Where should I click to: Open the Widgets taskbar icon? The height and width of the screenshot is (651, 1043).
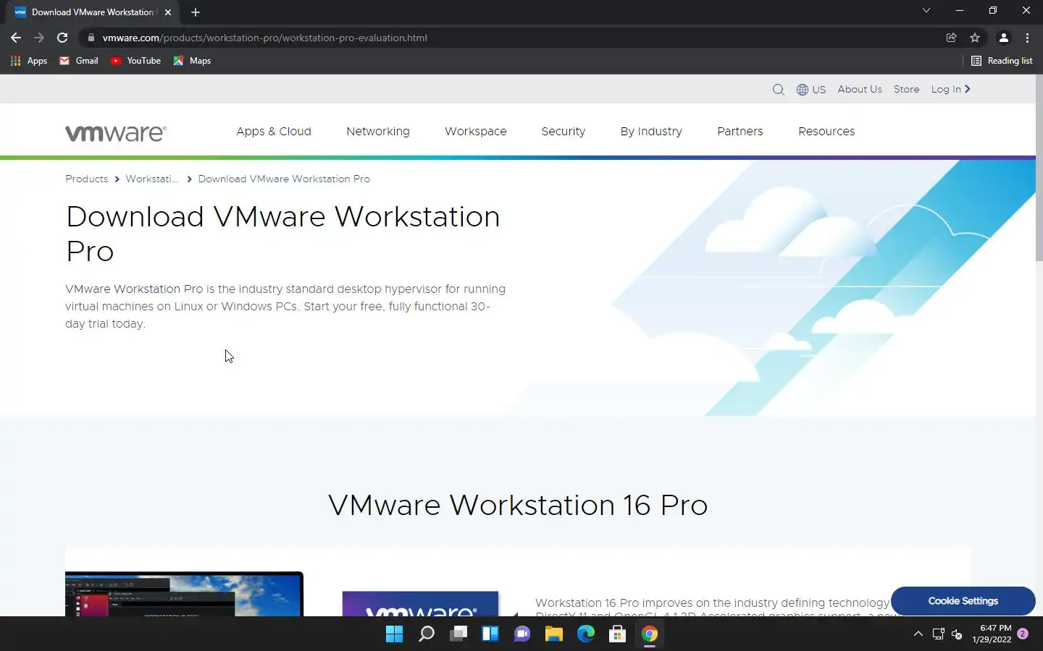[x=490, y=634]
